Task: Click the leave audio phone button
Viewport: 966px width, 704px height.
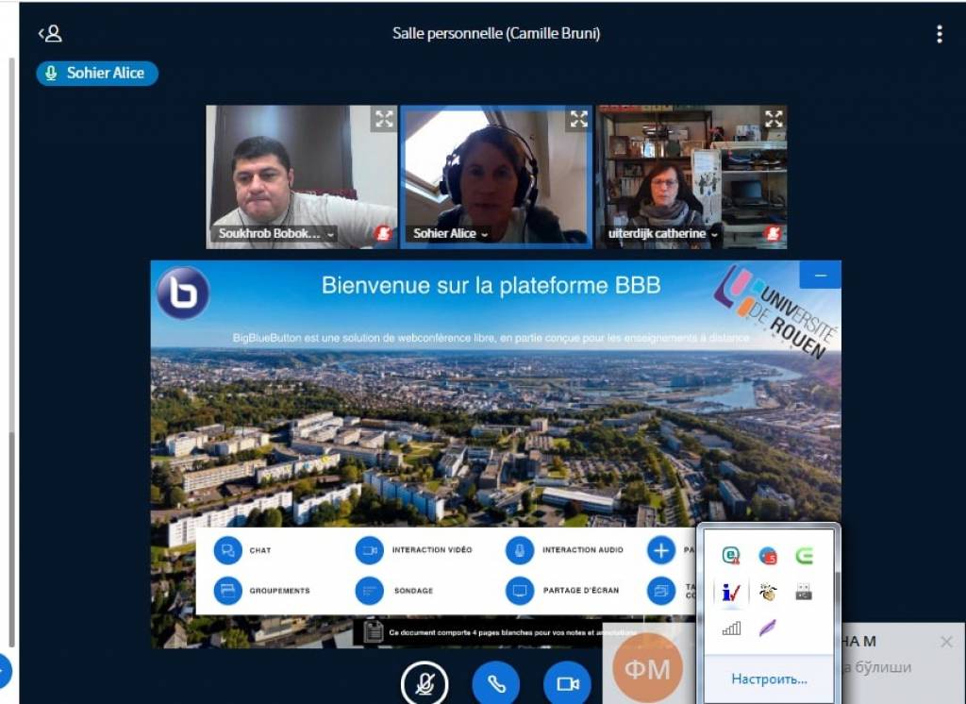Action: (496, 683)
